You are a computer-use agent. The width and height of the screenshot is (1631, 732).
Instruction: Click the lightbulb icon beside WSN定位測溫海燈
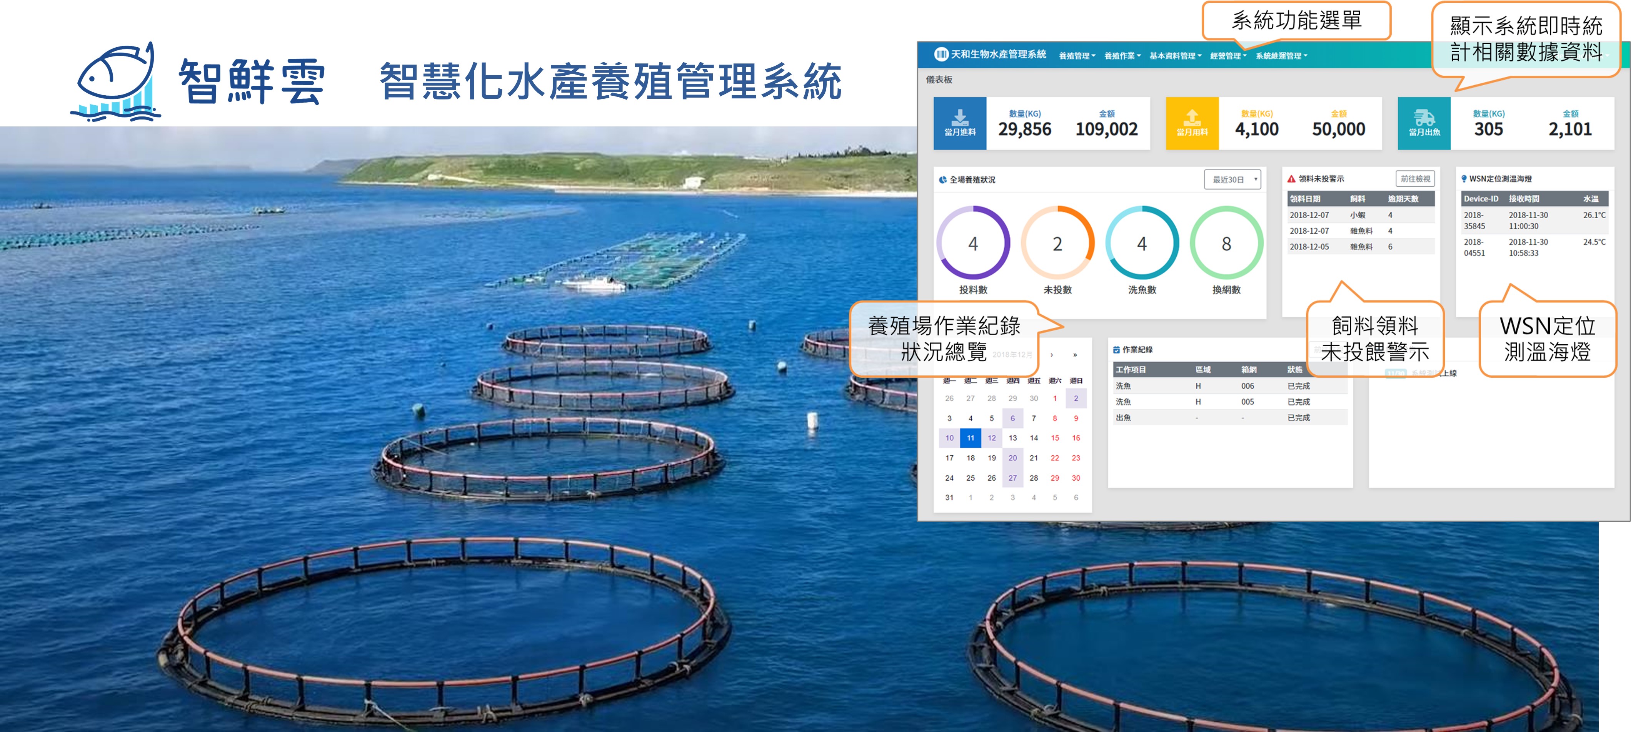click(1464, 179)
